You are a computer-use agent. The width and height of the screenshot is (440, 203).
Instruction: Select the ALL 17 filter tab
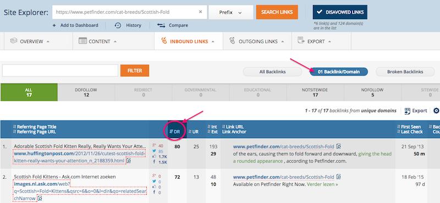29,92
